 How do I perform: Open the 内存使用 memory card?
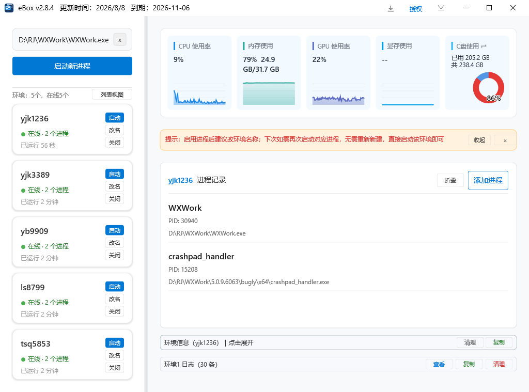pos(269,73)
